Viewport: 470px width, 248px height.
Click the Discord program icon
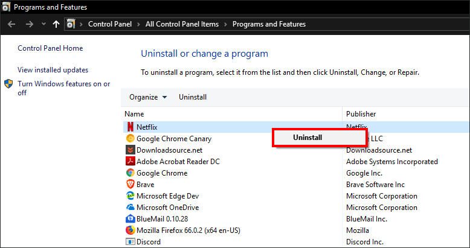point(130,241)
